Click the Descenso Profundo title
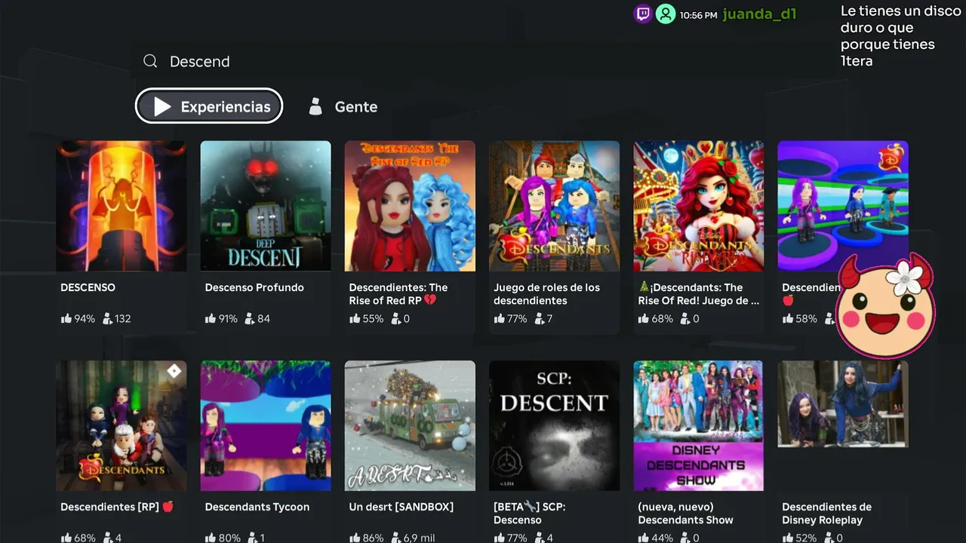Image resolution: width=966 pixels, height=543 pixels. tap(254, 287)
